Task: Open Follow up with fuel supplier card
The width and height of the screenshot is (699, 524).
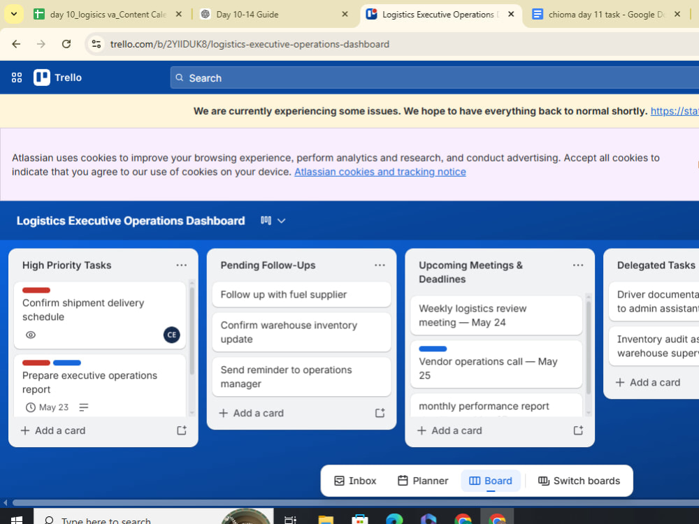Action: coord(301,295)
